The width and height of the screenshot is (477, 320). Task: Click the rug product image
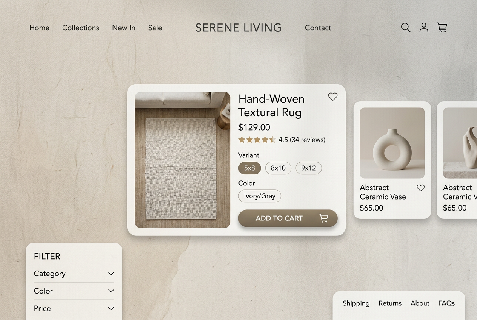point(182,160)
